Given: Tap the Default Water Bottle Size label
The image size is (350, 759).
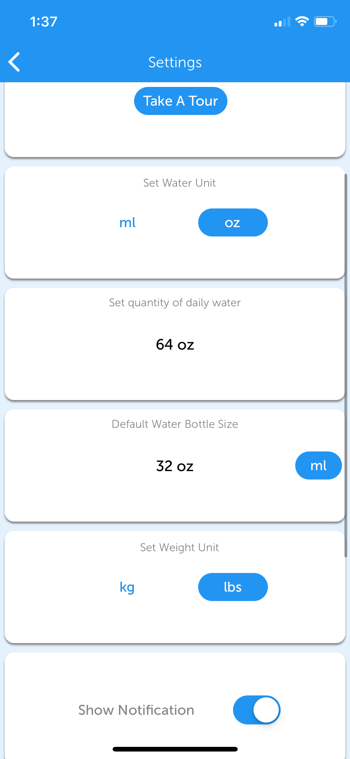Looking at the screenshot, I should (175, 424).
